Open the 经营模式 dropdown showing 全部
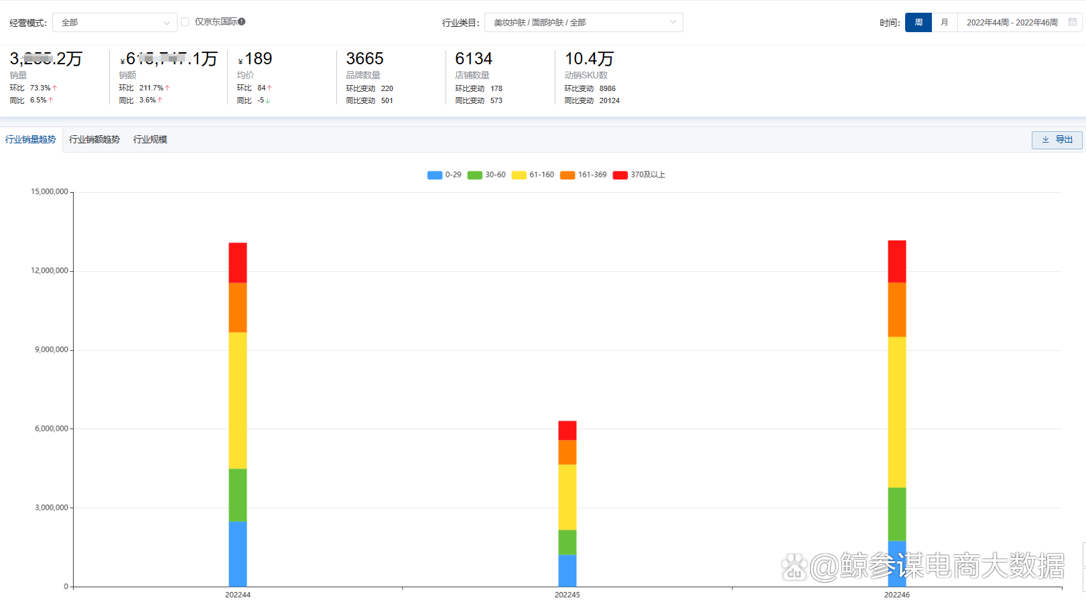 coord(115,23)
